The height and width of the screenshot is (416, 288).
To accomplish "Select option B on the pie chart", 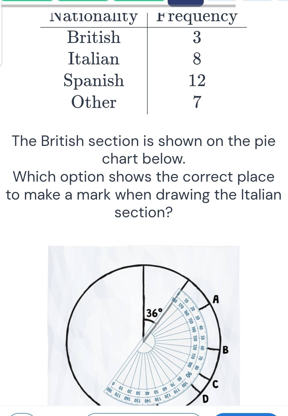I will click(x=225, y=350).
